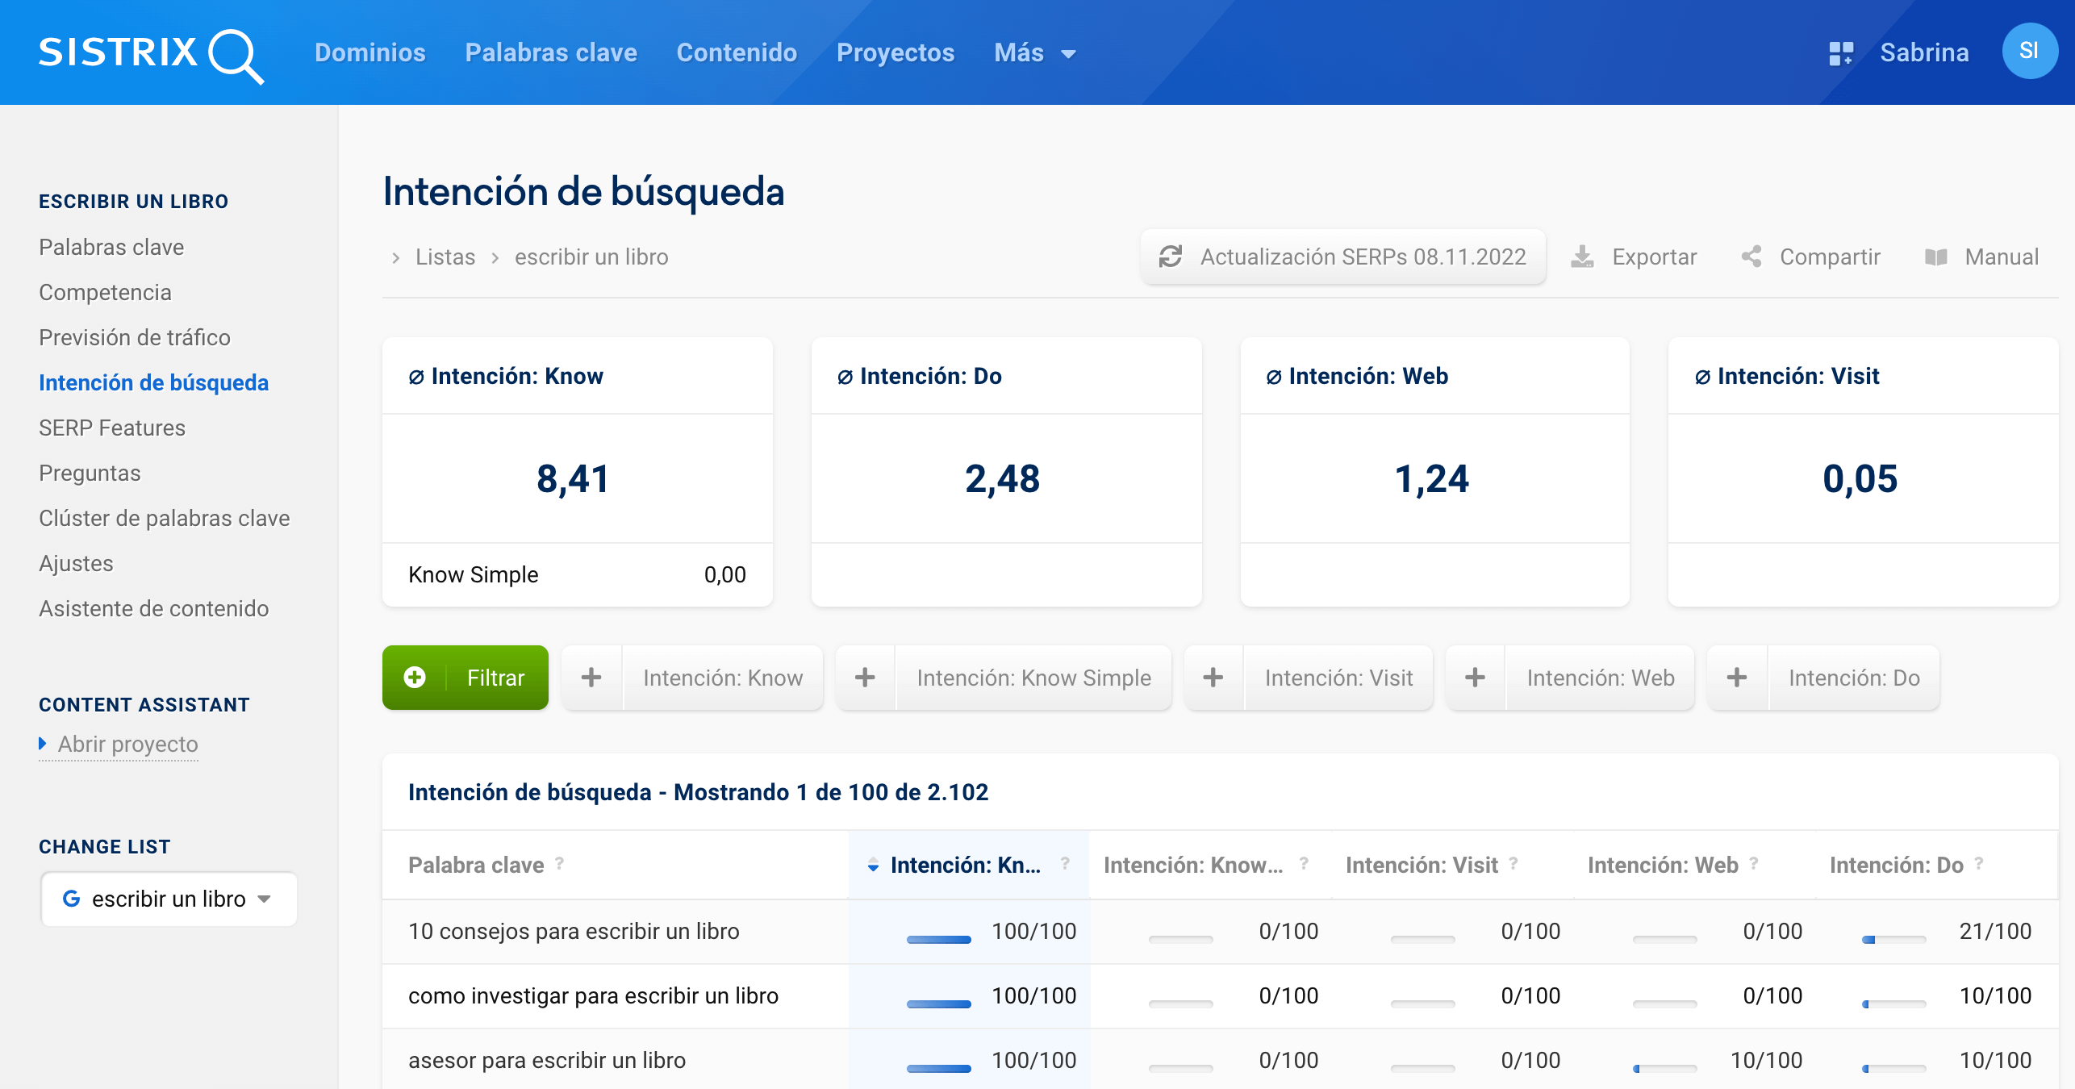Add the Intención: Visit filter with plus

(x=1213, y=678)
